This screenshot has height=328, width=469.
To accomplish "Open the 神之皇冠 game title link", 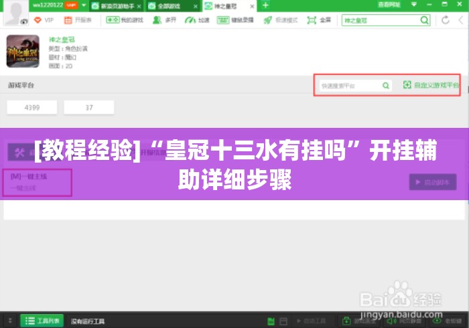I will pos(62,39).
